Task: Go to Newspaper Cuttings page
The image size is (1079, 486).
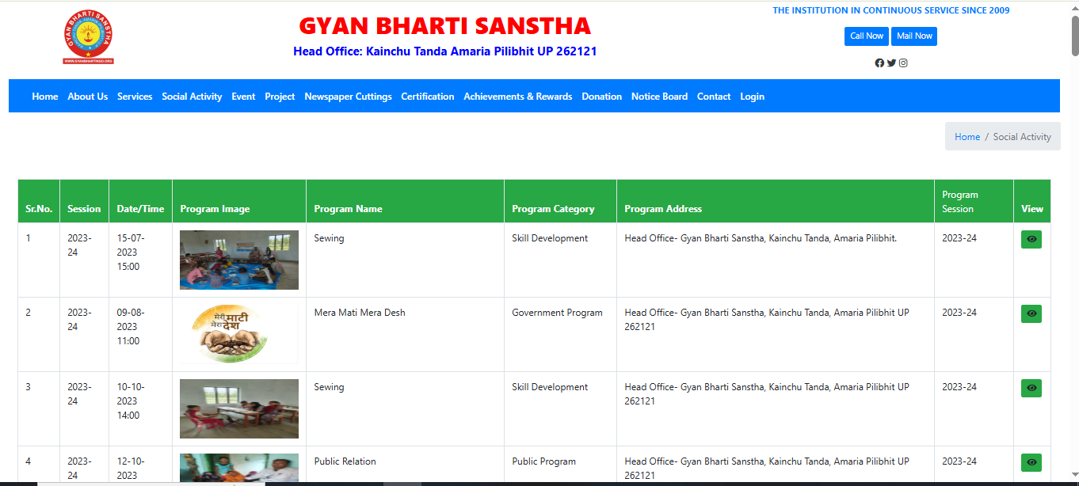Action: click(x=348, y=97)
